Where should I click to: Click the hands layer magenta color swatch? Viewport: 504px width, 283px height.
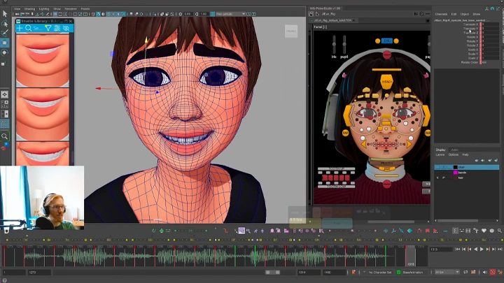point(455,173)
